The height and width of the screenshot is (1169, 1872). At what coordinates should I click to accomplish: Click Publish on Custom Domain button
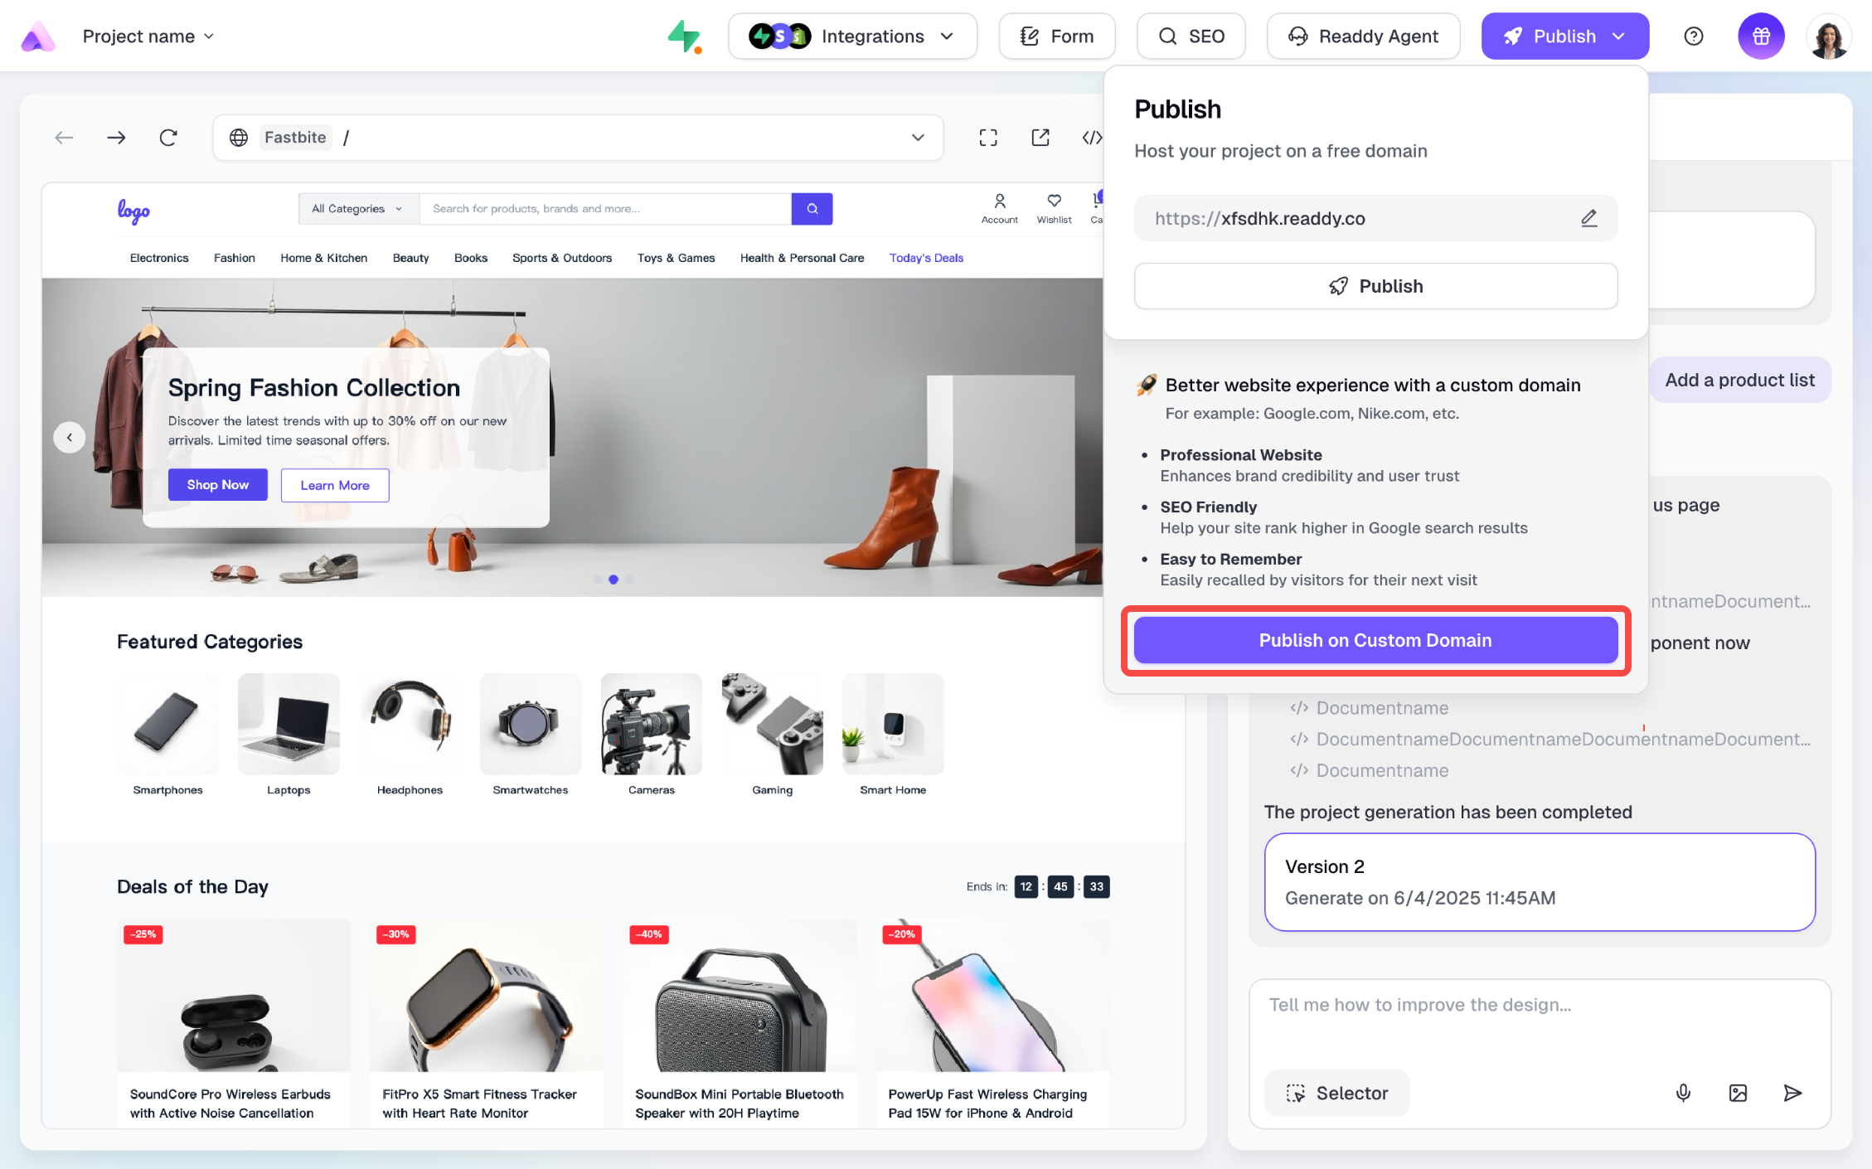pos(1375,640)
